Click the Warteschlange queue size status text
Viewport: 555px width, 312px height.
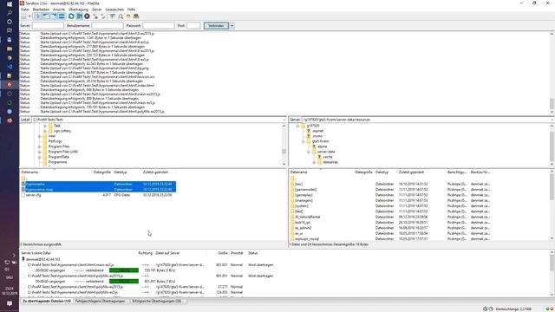coord(513,309)
